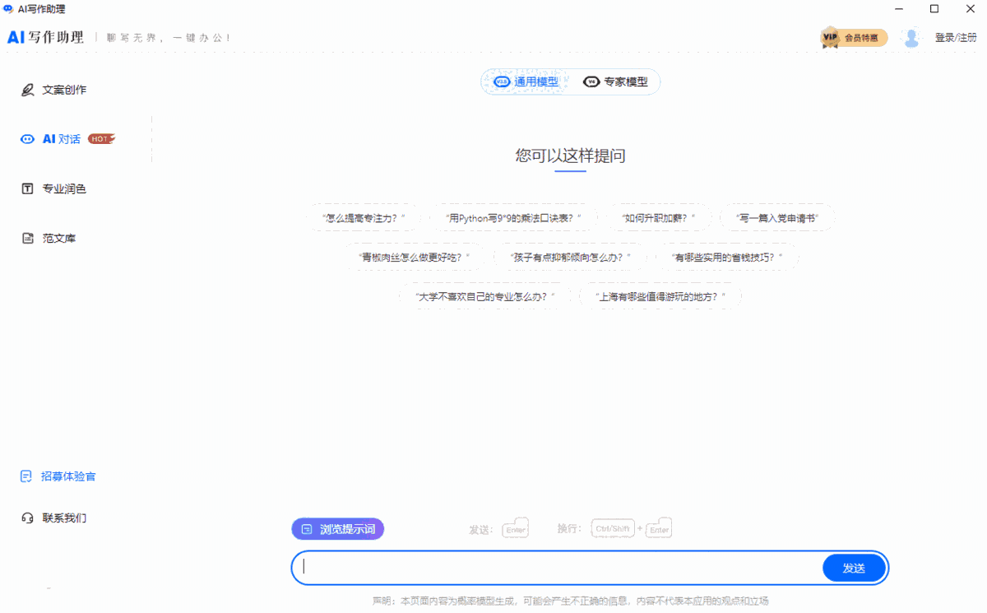987x613 pixels.
Task: Open the 会员特惠 VIP page
Action: coord(864,37)
